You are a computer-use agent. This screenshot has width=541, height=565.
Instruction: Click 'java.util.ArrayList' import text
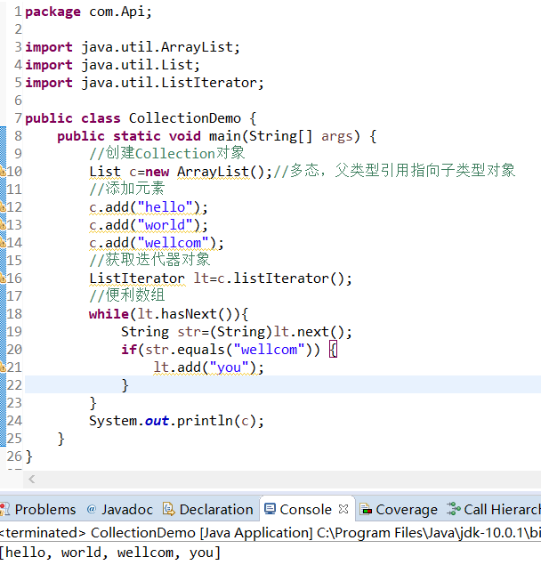pos(157,47)
